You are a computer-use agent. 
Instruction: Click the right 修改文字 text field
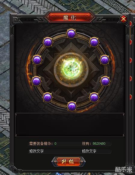point(96,151)
